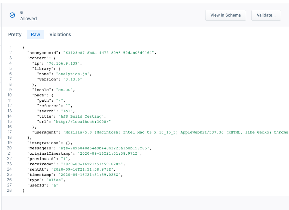The image size is (289, 210).
Task: Click the previousId value "1"
Action: pyautogui.click(x=64, y=159)
